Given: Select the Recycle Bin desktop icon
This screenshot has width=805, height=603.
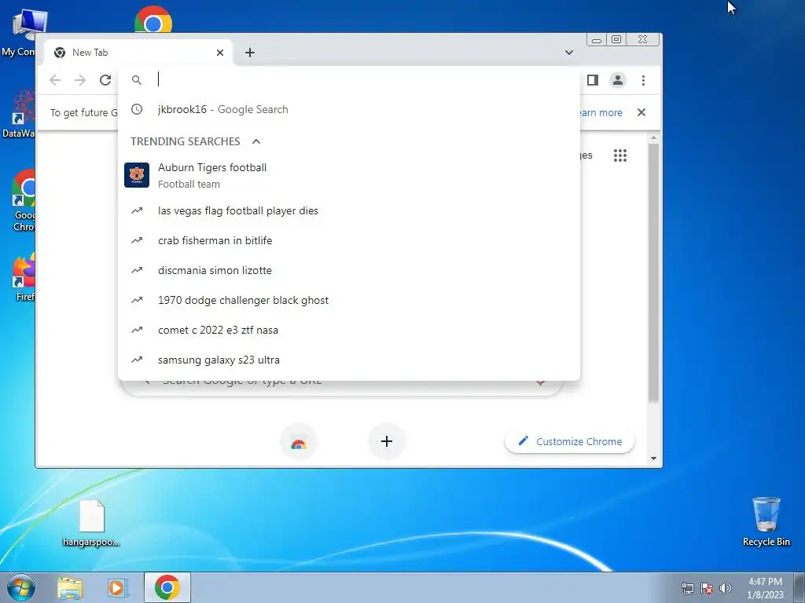Looking at the screenshot, I should (766, 521).
